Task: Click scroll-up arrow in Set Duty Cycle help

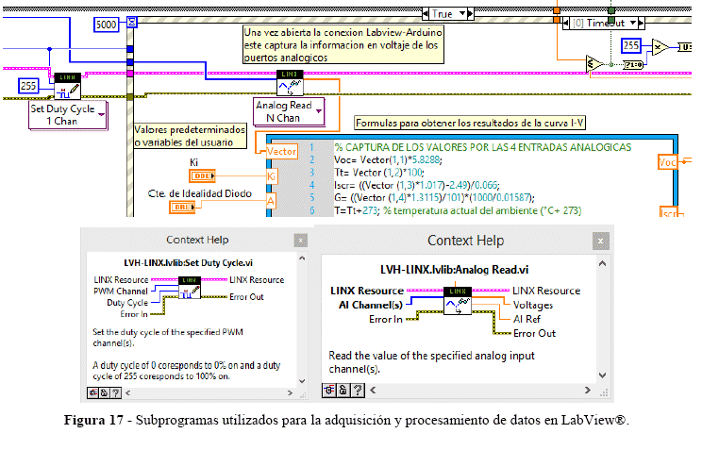Action: pos(302,258)
